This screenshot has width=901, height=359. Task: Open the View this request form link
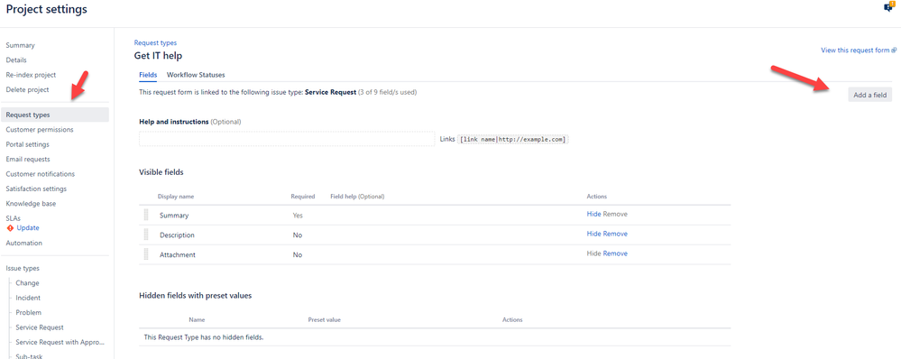[x=859, y=50]
